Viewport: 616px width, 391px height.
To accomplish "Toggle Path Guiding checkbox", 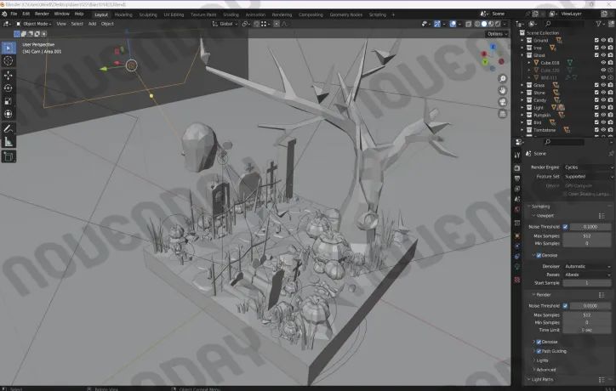I will (x=539, y=351).
